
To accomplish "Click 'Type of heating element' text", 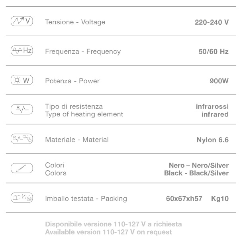I will click(84, 114).
